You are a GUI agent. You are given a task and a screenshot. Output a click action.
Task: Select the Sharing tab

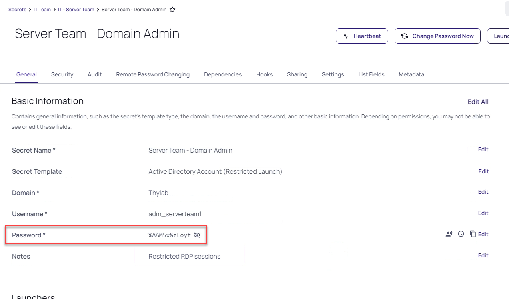tap(297, 74)
